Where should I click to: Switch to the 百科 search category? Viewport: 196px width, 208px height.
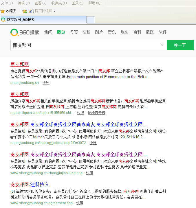pyautogui.click(x=137, y=32)
